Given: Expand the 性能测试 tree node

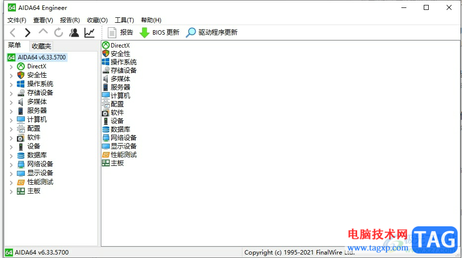Looking at the screenshot, I should [11, 182].
